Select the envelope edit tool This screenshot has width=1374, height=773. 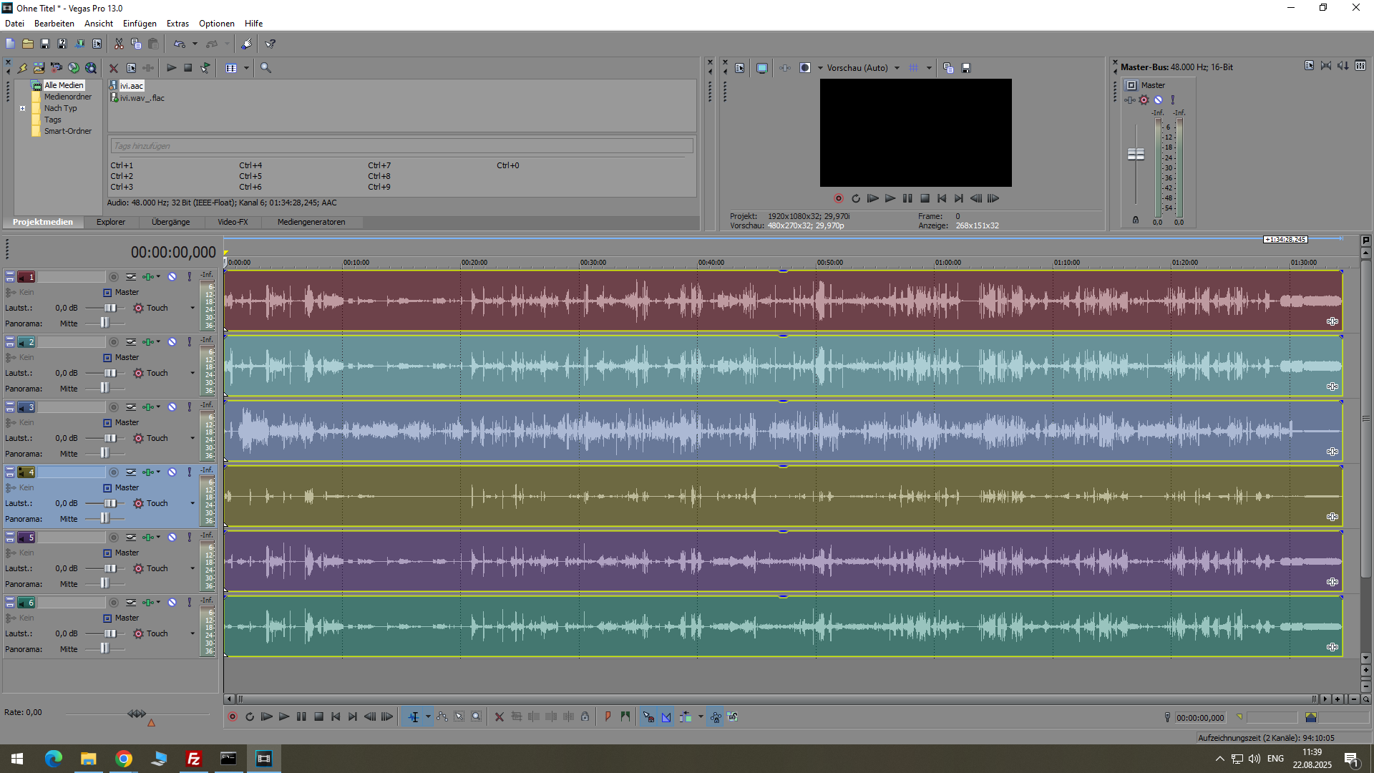pos(442,717)
